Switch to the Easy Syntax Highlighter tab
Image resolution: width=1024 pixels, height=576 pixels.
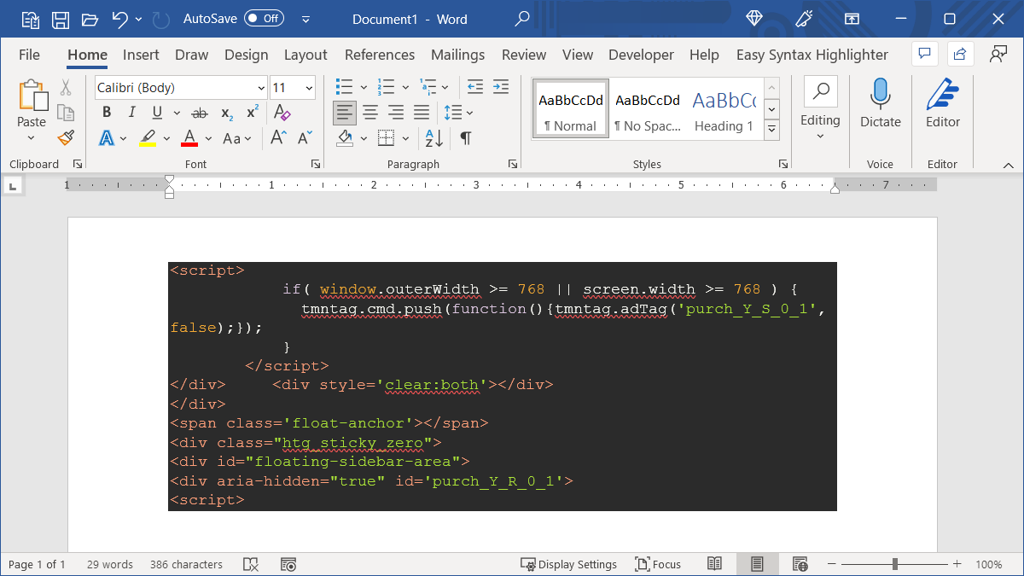(x=811, y=54)
